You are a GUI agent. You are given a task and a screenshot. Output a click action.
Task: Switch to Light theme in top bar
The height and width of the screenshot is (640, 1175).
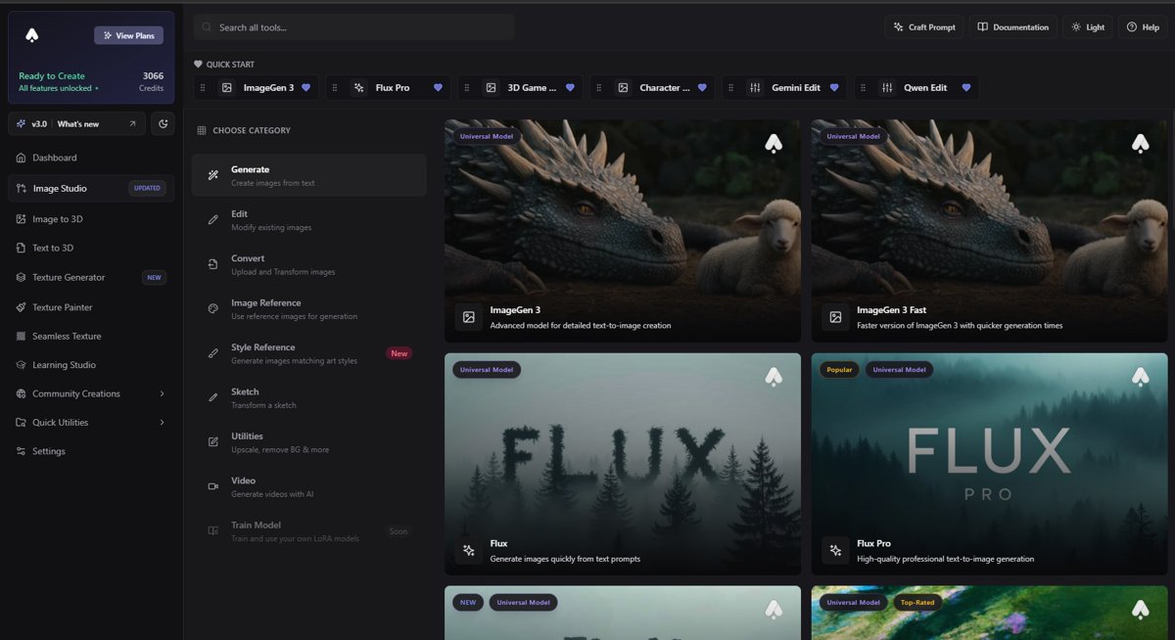[1088, 27]
